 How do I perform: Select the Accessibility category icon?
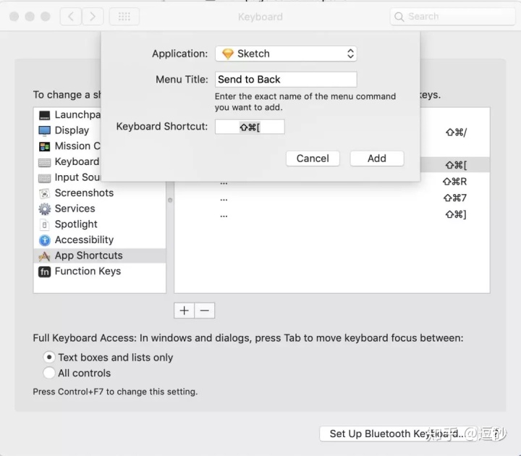pyautogui.click(x=45, y=240)
